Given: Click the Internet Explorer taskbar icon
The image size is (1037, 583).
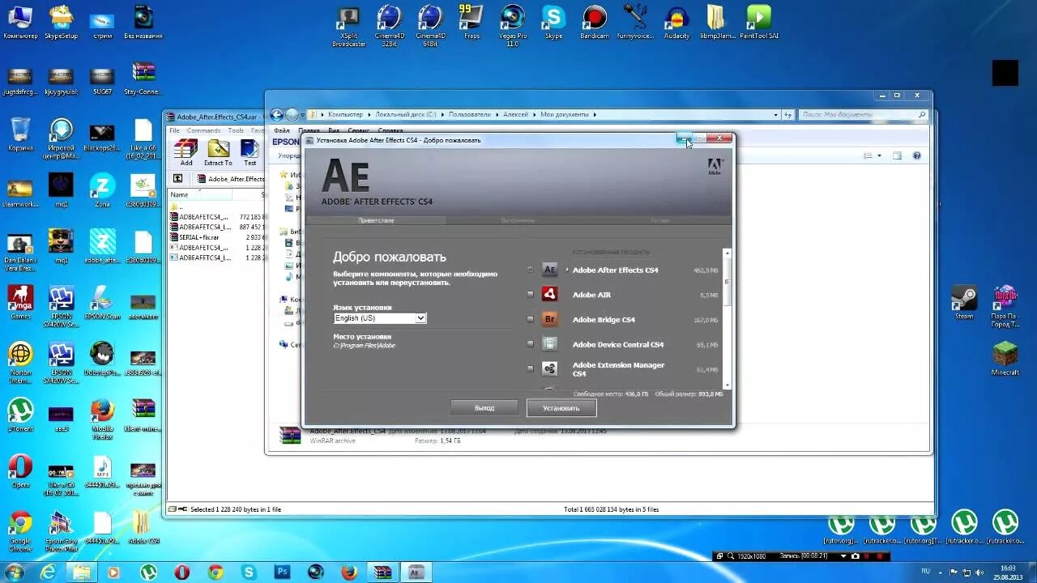Looking at the screenshot, I should [49, 572].
